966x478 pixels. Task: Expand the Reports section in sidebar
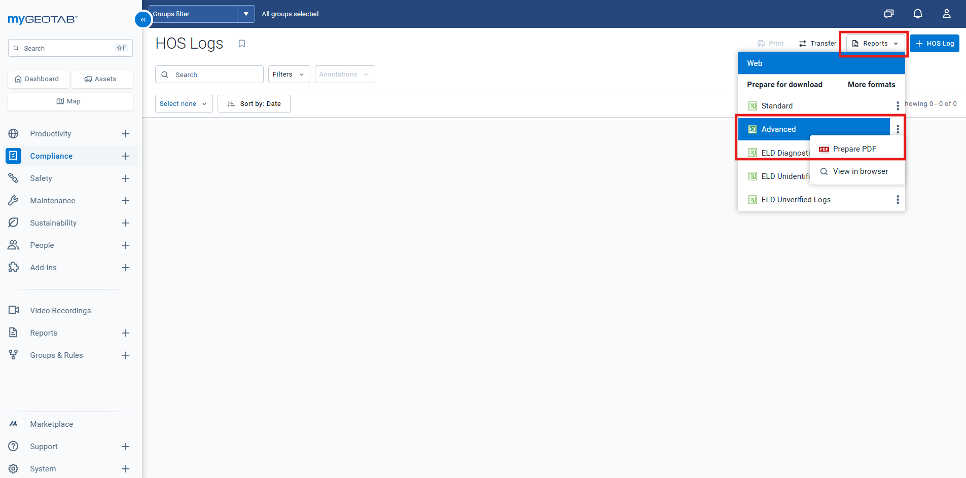coord(126,333)
